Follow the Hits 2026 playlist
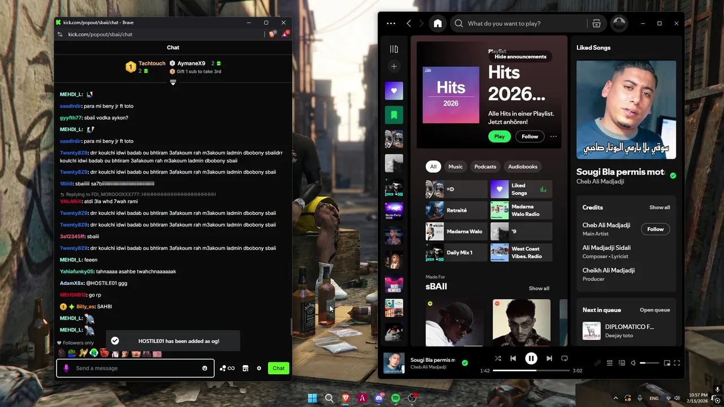 [x=530, y=136]
